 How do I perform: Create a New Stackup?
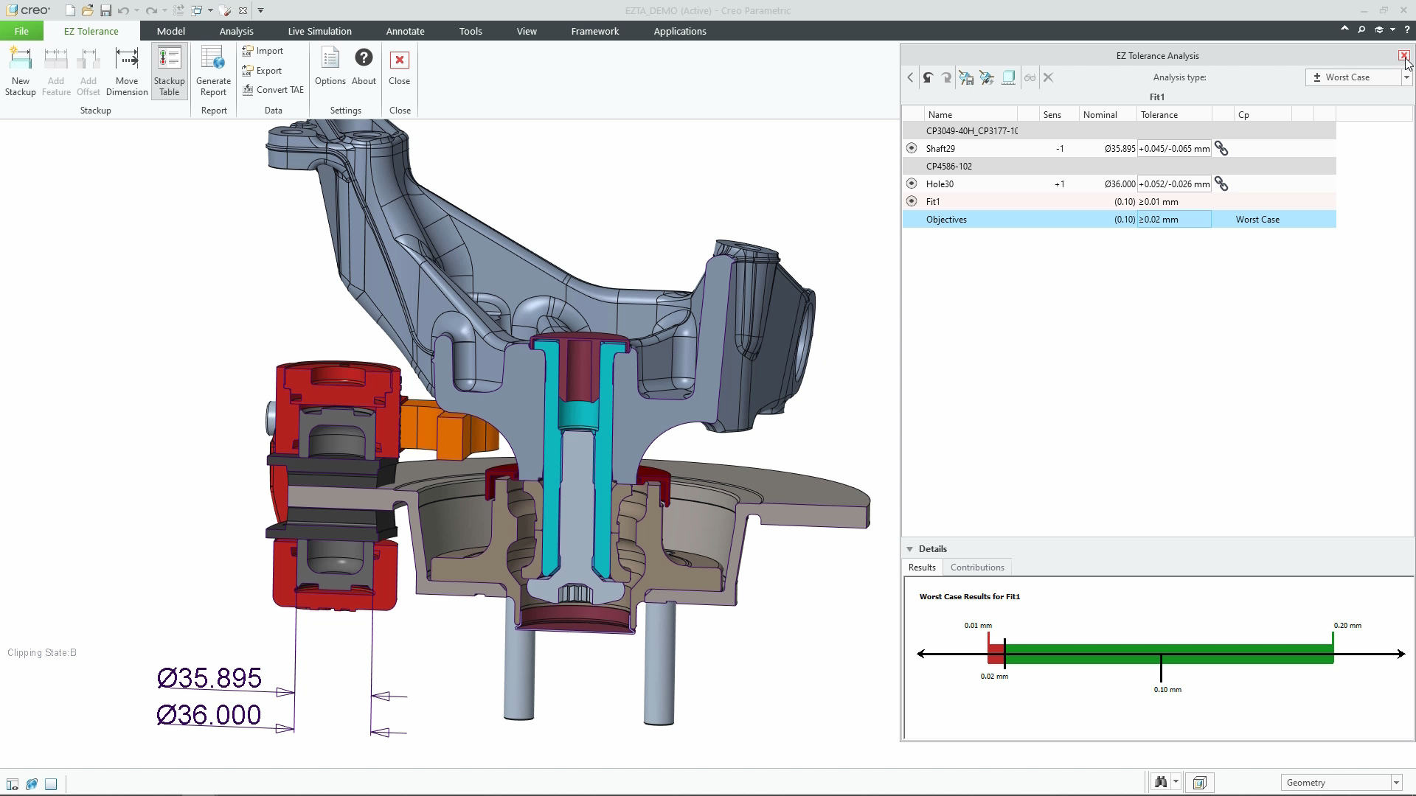tap(21, 71)
